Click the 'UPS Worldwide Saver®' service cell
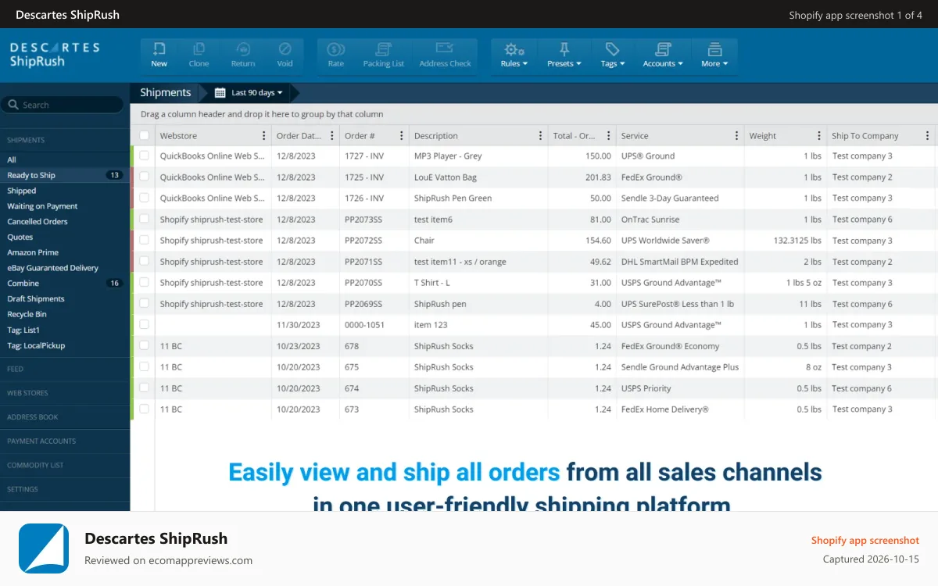 tap(680, 241)
